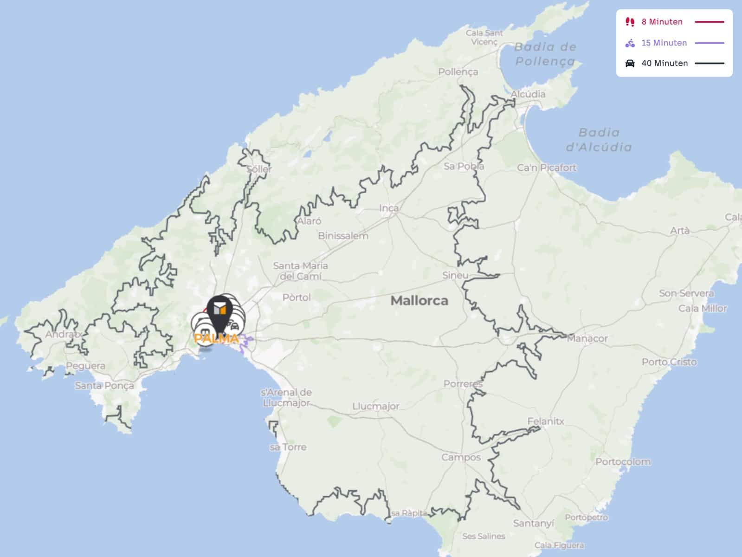Click the red footsteps walking icon in legend

tap(630, 22)
